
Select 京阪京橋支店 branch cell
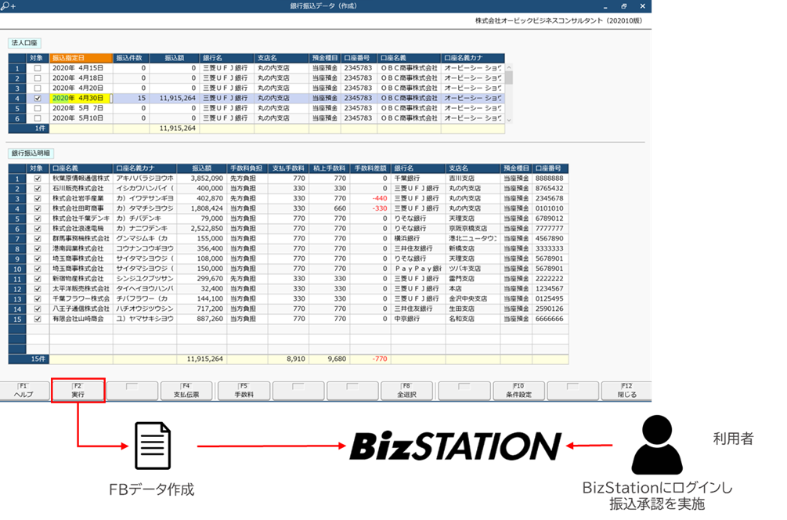[472, 229]
